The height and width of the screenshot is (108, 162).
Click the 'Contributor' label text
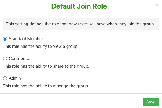coord(20,58)
